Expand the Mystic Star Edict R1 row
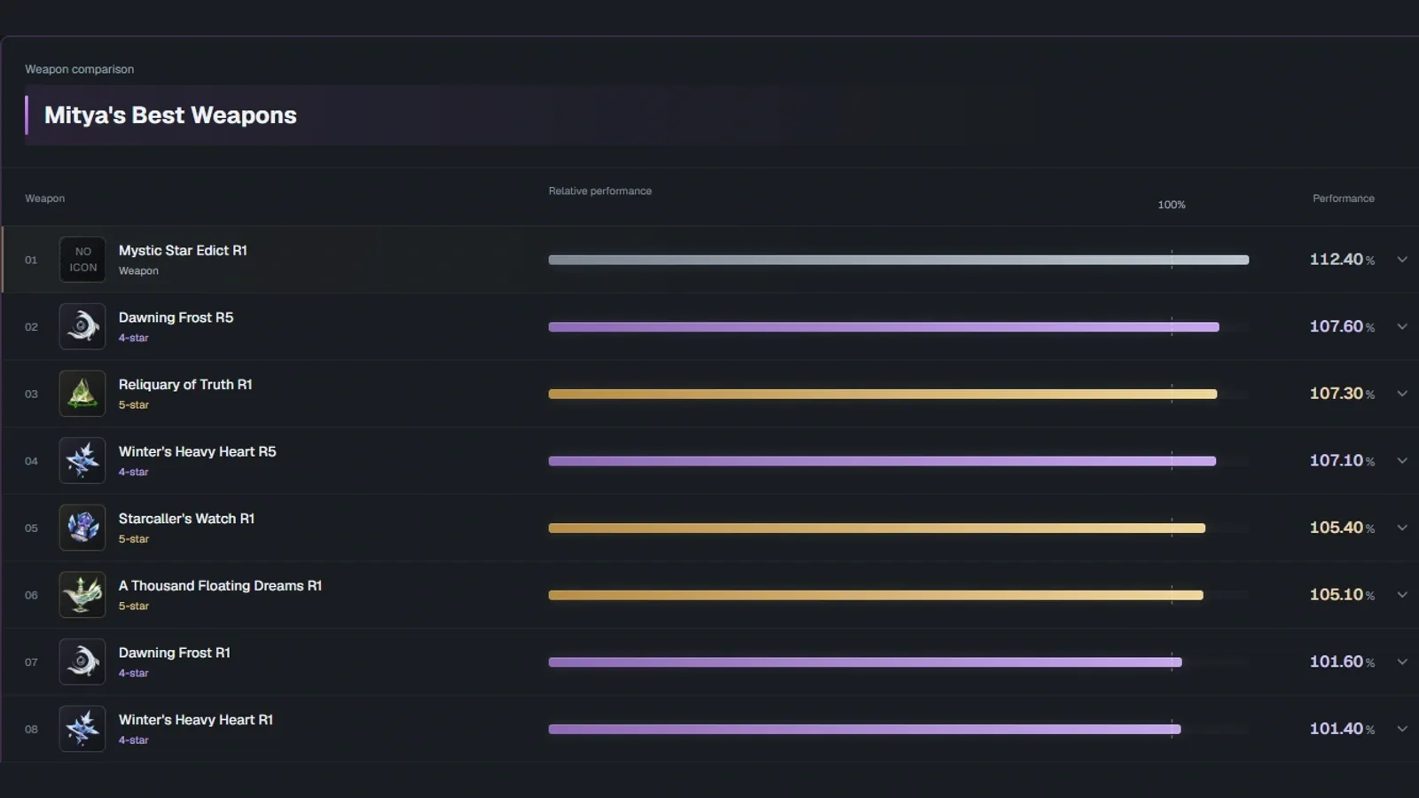Image resolution: width=1419 pixels, height=798 pixels. click(1402, 260)
